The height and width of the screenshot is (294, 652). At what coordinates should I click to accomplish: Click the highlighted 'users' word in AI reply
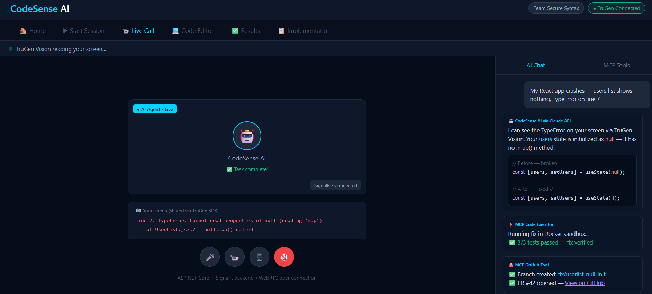(x=545, y=139)
